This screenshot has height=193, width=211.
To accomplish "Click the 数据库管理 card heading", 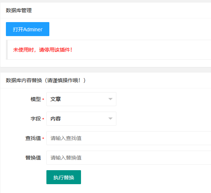I will tap(19, 10).
